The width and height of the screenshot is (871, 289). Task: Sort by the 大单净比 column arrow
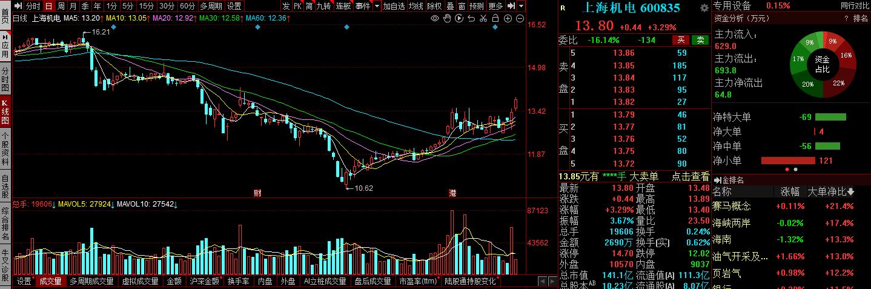coord(850,192)
